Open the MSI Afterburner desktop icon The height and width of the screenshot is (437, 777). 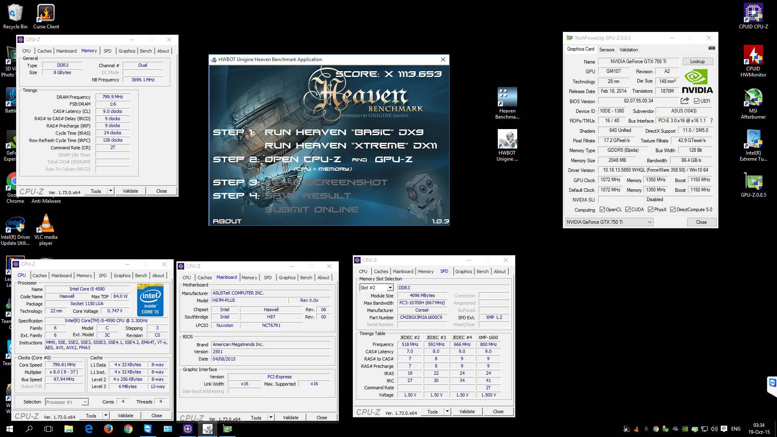coord(753,103)
